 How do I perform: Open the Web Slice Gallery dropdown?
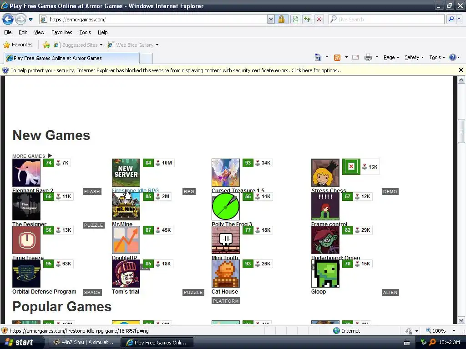pyautogui.click(x=133, y=45)
